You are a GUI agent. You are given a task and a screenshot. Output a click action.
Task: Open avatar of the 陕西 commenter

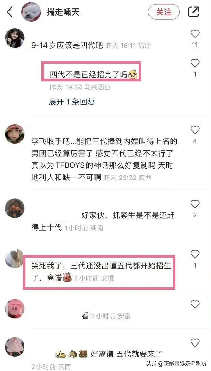point(15,134)
